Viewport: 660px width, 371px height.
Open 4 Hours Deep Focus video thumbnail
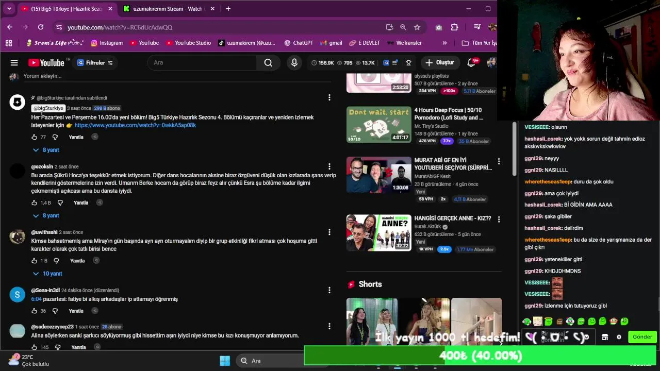(379, 124)
